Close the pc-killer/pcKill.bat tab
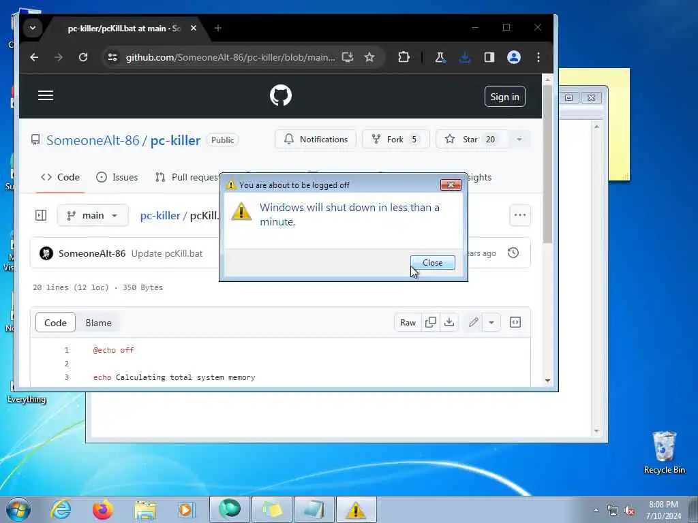The width and height of the screenshot is (698, 523). click(193, 28)
